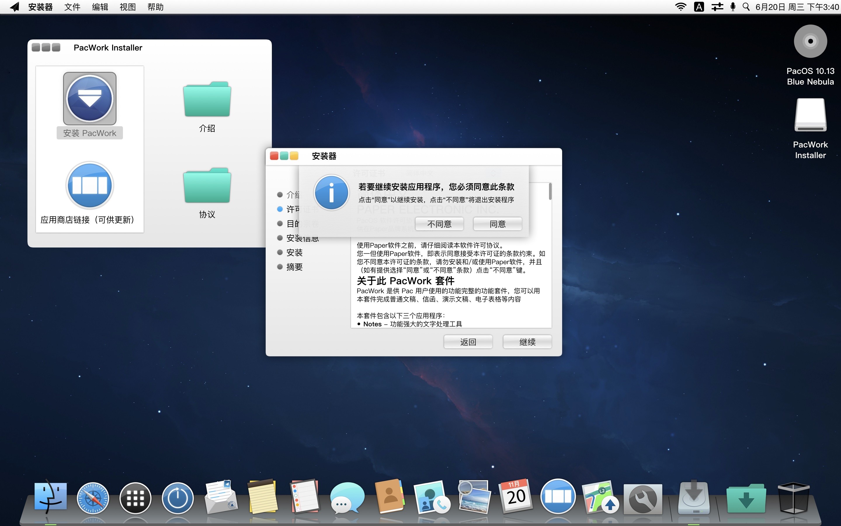
Task: Click the input source A icon
Action: pyautogui.click(x=699, y=7)
